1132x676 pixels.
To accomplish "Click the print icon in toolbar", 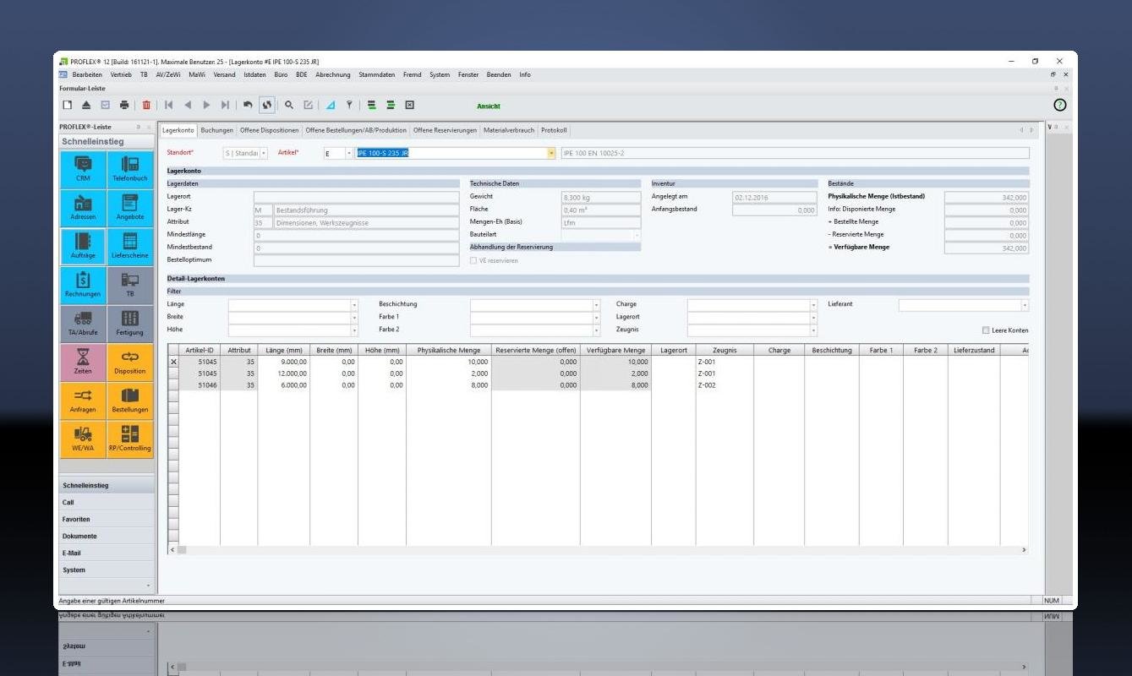I will coord(124,105).
